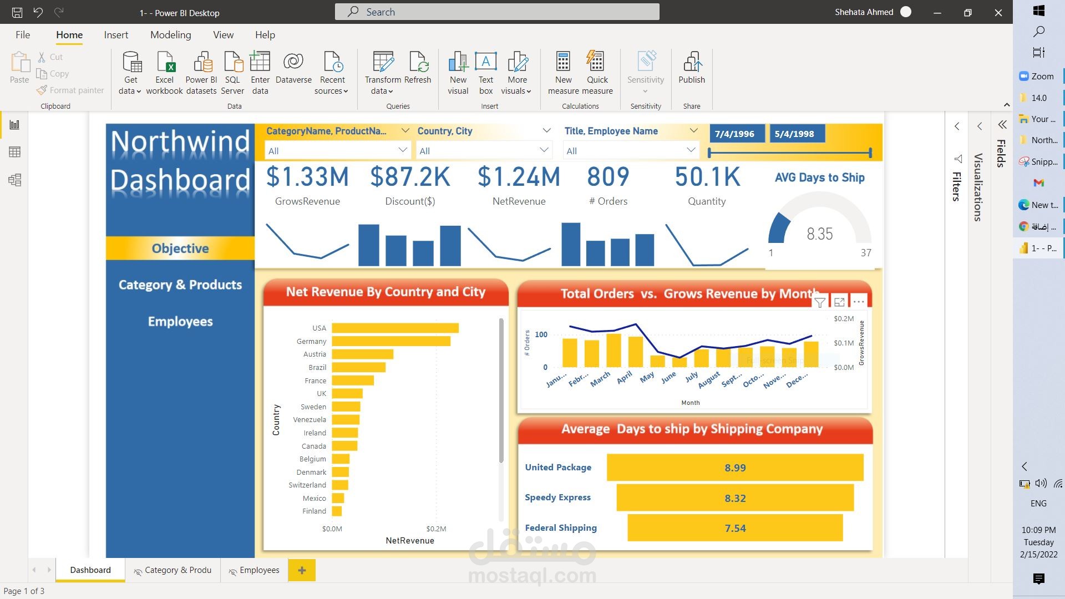Insert a New visual

tap(458, 62)
